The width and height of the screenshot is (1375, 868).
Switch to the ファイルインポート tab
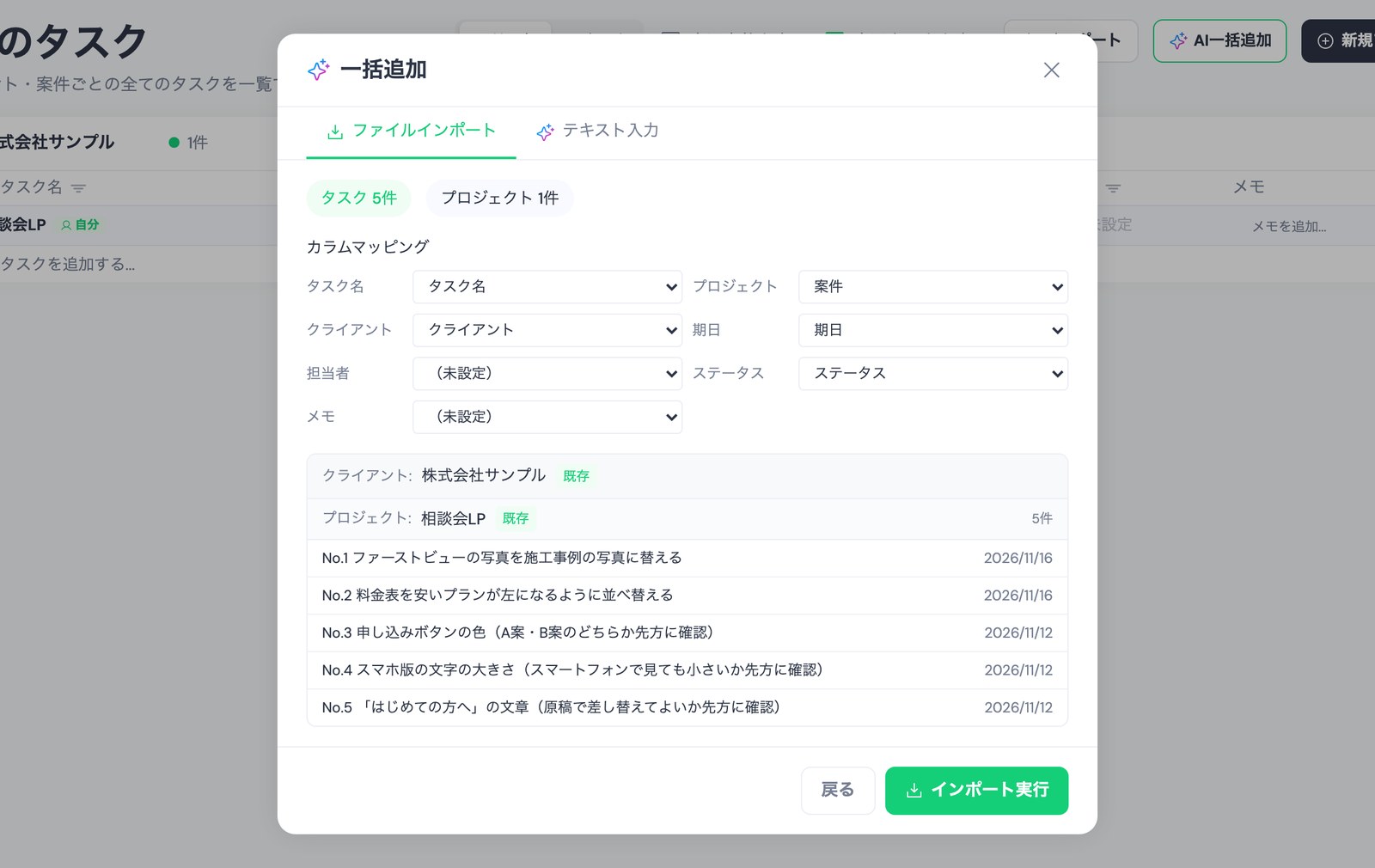tap(411, 131)
